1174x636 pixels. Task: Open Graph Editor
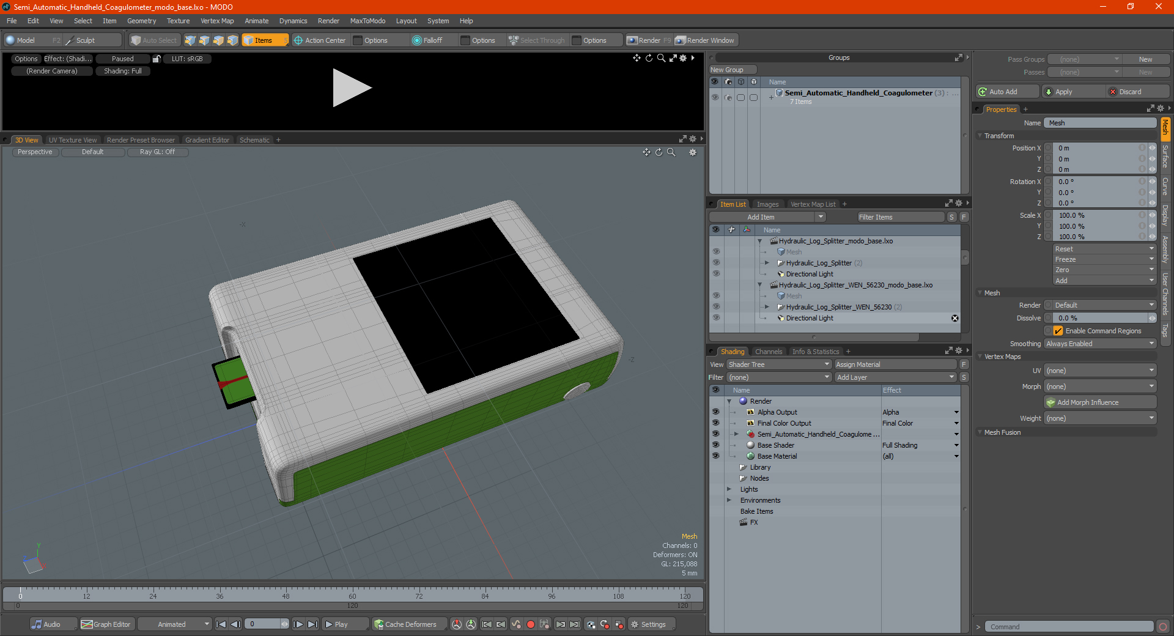coord(106,624)
